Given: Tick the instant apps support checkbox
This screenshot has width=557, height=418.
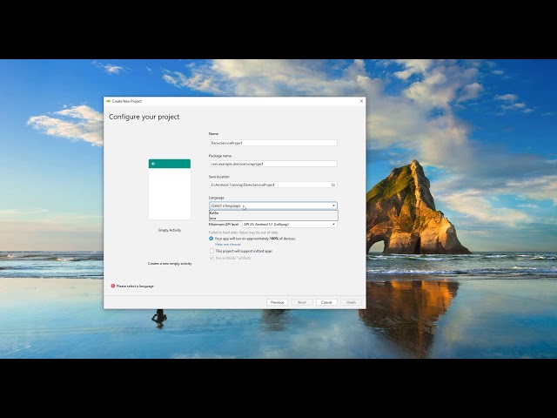Looking at the screenshot, I should (x=211, y=251).
